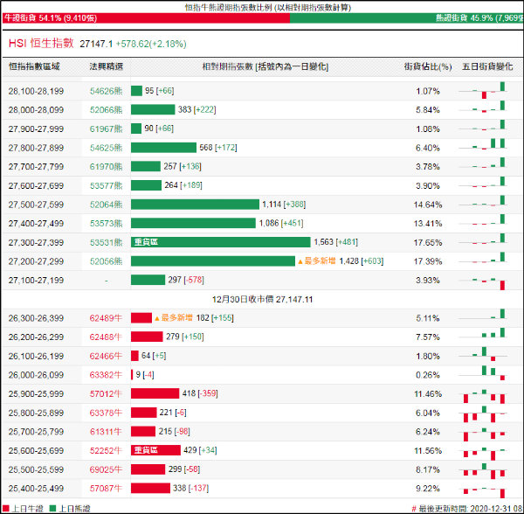This screenshot has height=514, width=524.
Task: Open the 61970熊 bear certificate link
Action: click(106, 167)
